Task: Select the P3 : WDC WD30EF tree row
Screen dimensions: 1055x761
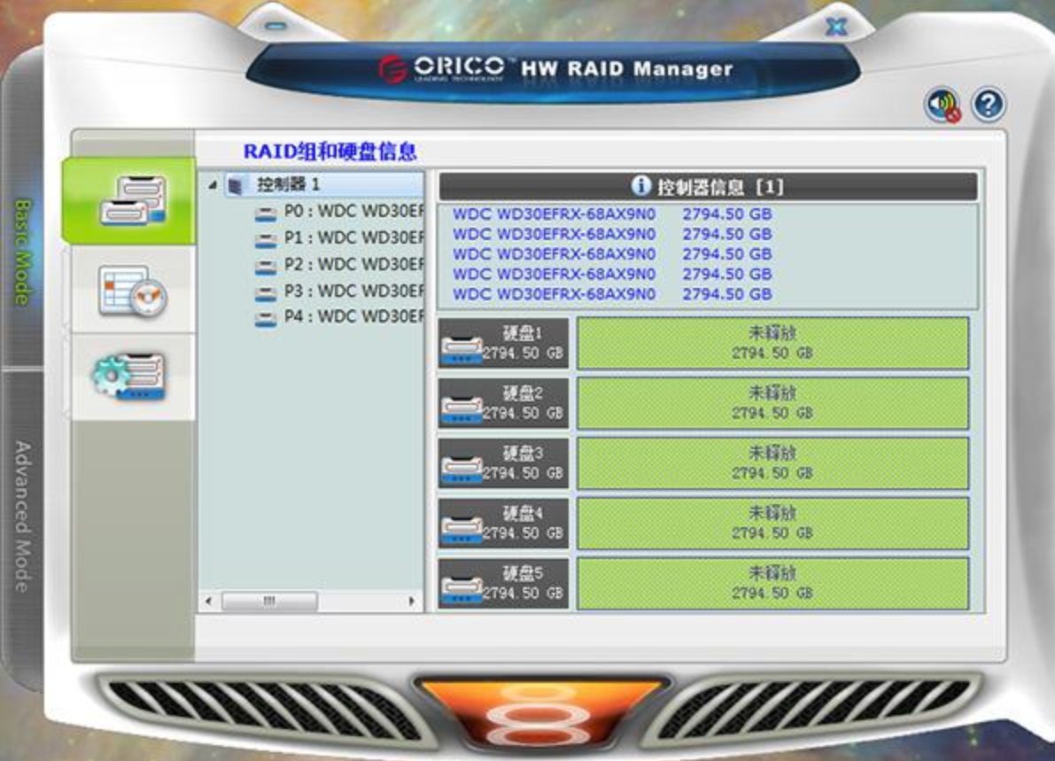Action: click(x=340, y=291)
